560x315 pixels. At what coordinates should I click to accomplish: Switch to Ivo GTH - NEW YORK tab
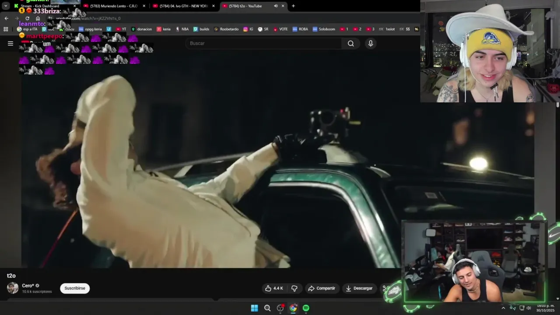pos(184,6)
